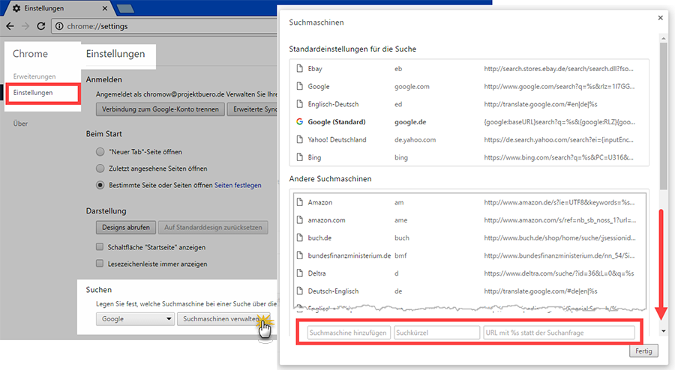Click the amazon.com page icon
Image resolution: width=675 pixels, height=370 pixels.
pos(299,220)
